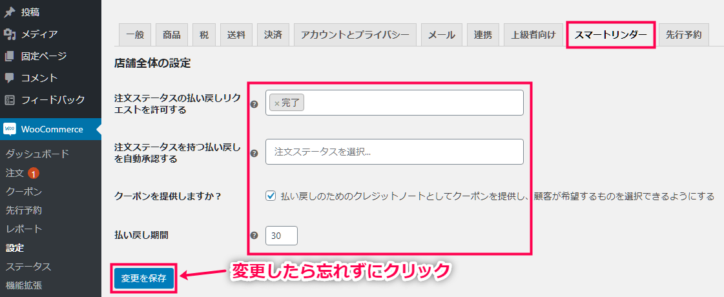Switch to the メール tab

441,35
